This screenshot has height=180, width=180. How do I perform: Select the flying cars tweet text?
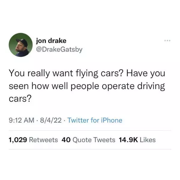(x=87, y=86)
